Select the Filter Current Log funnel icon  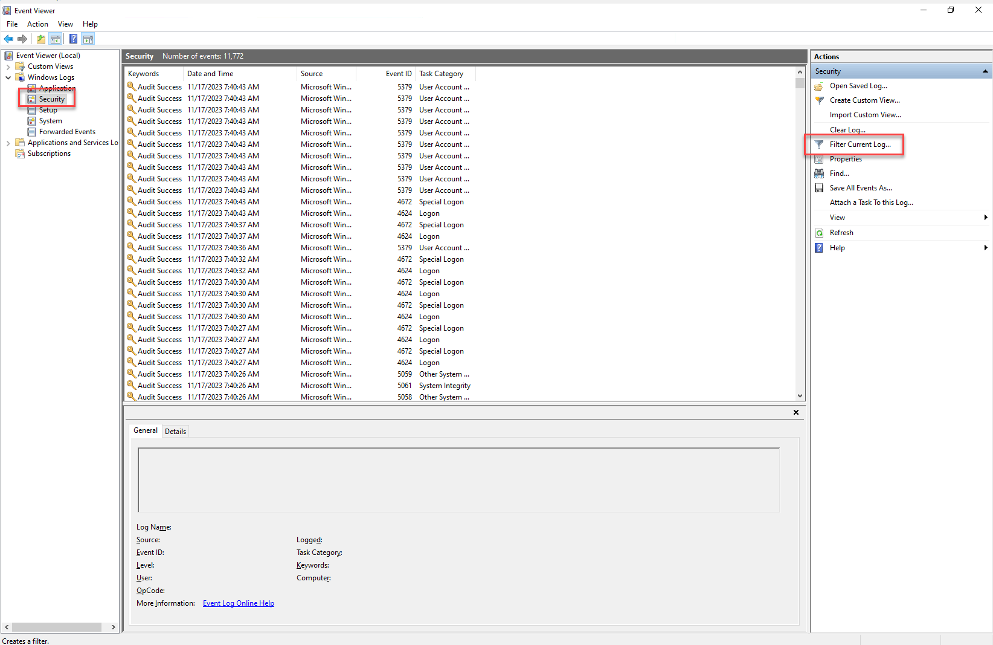[819, 144]
